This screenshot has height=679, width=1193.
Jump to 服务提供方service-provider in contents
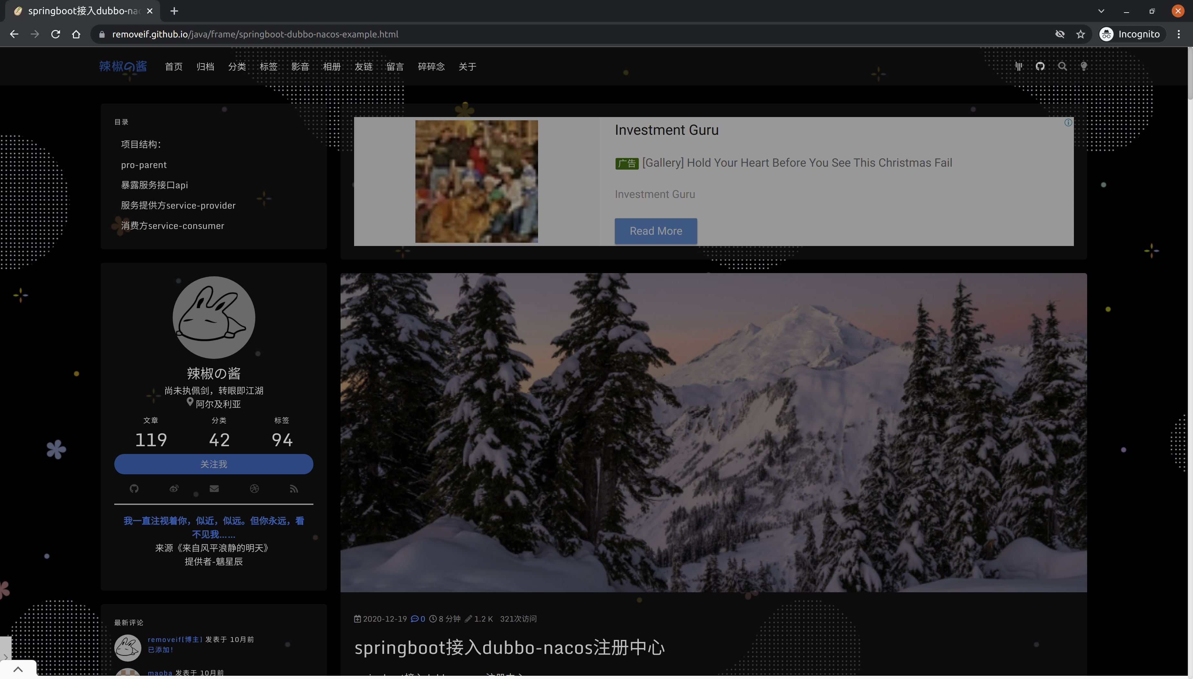178,205
